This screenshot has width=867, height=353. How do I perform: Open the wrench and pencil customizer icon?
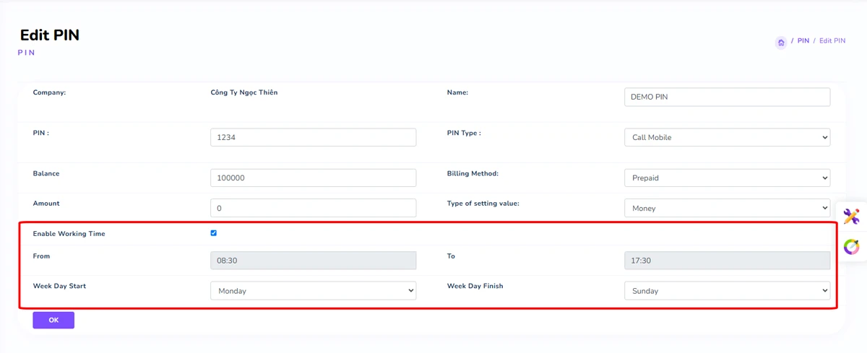point(852,217)
